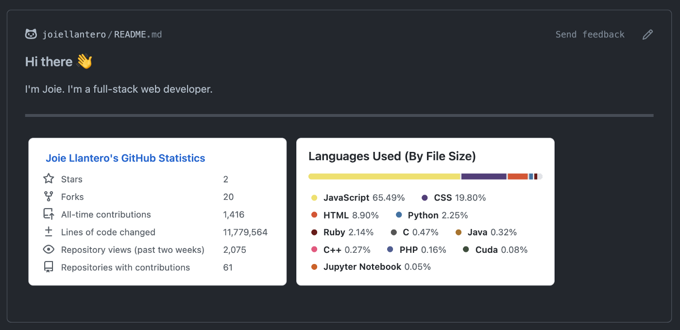Click the fork icon next to Forks
The width and height of the screenshot is (680, 330).
[x=48, y=197]
